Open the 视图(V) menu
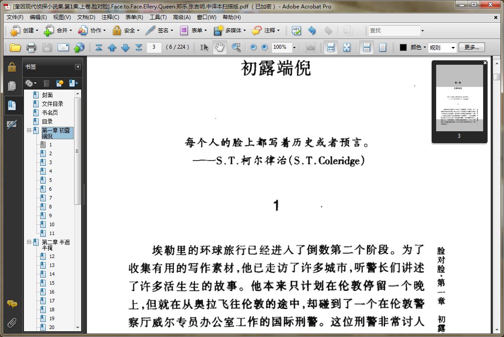 (x=62, y=17)
